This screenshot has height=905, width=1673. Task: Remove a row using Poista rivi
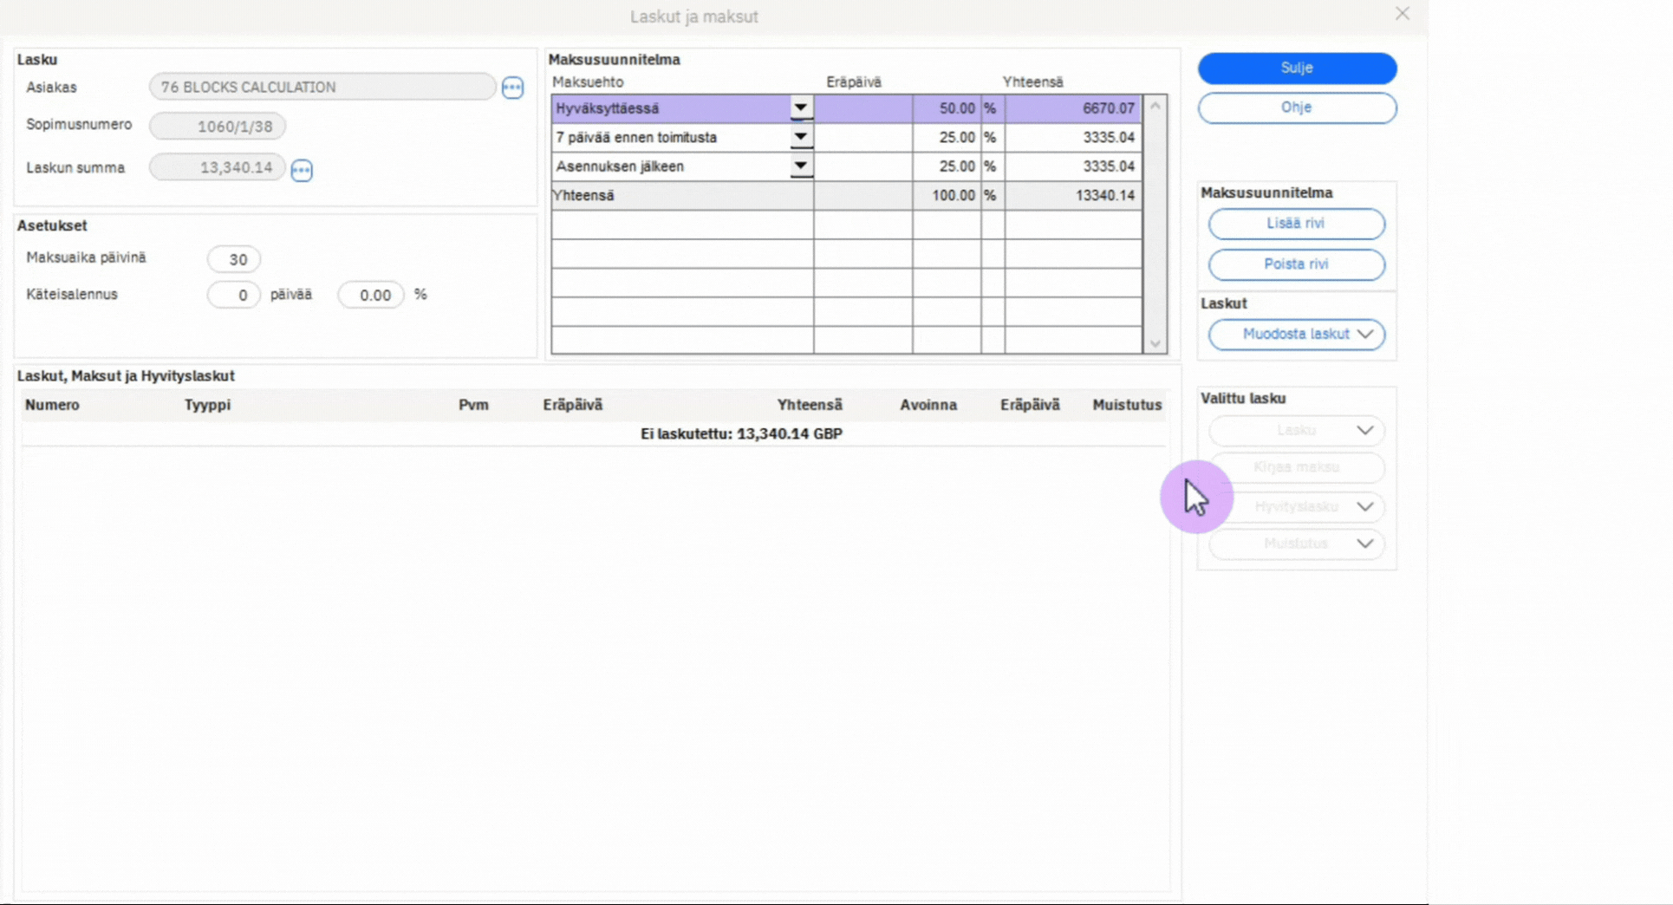click(x=1296, y=264)
